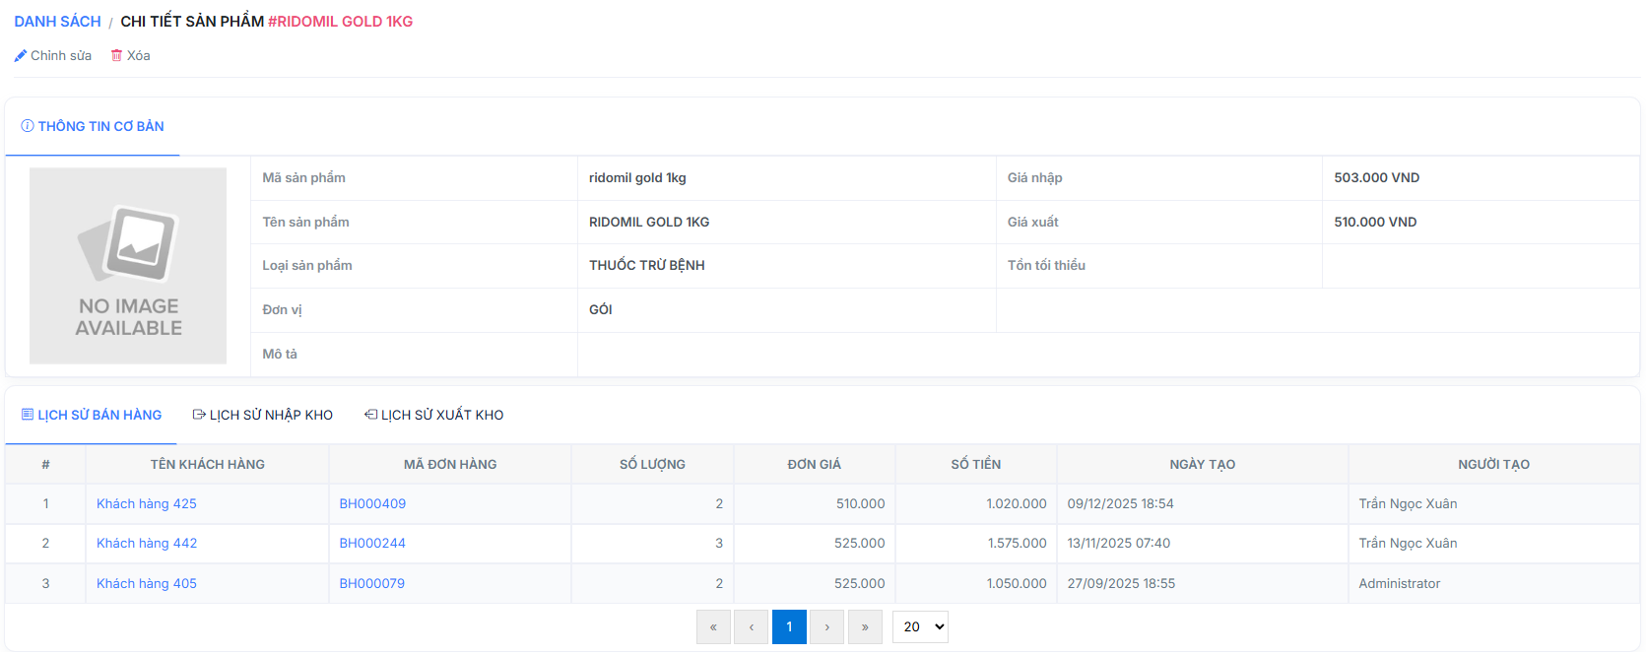Click the trash icon for Xóa
Screen dimensions: 1646x655
coord(116,56)
